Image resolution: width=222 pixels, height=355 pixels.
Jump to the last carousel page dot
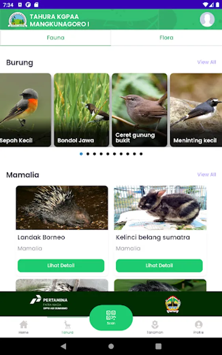click(x=141, y=154)
